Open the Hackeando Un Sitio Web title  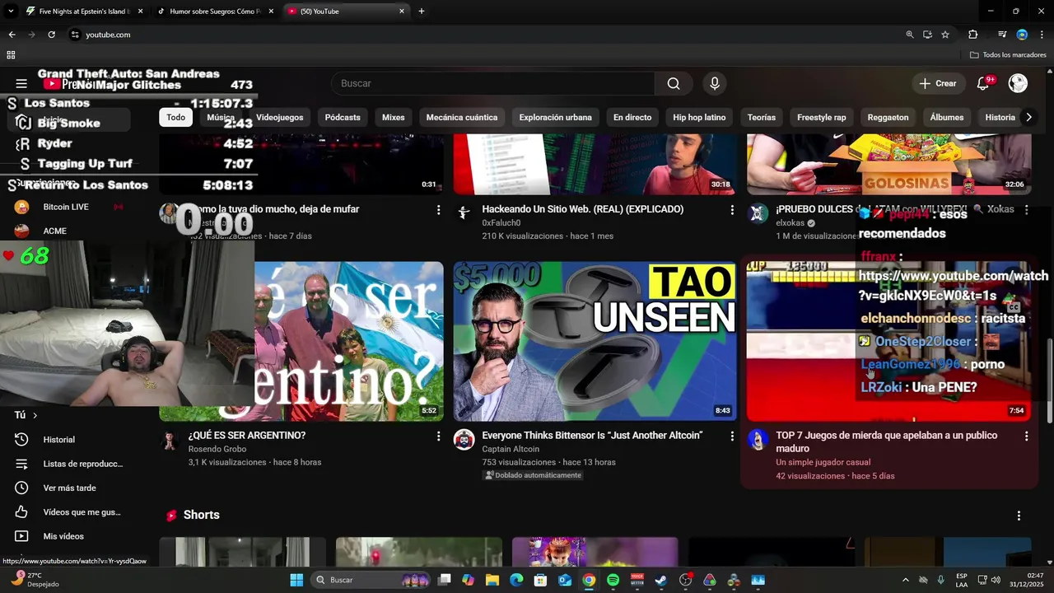pyautogui.click(x=583, y=210)
